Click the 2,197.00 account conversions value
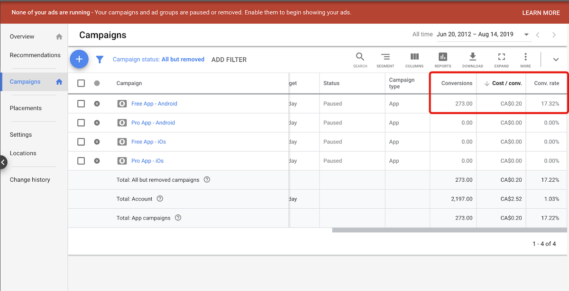The height and width of the screenshot is (291, 569). [462, 199]
